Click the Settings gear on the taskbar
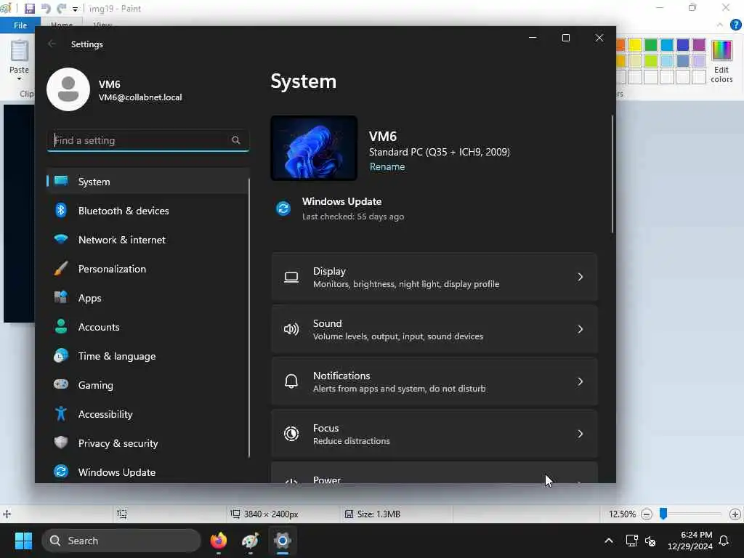 point(283,541)
